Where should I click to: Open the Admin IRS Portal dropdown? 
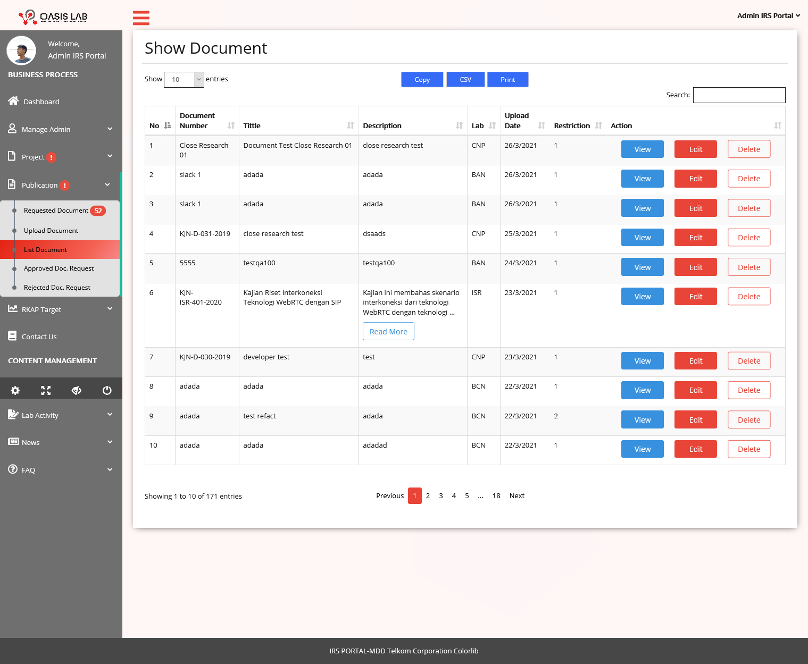click(x=768, y=16)
